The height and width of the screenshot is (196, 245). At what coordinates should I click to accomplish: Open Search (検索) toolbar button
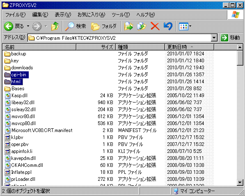point(76,26)
